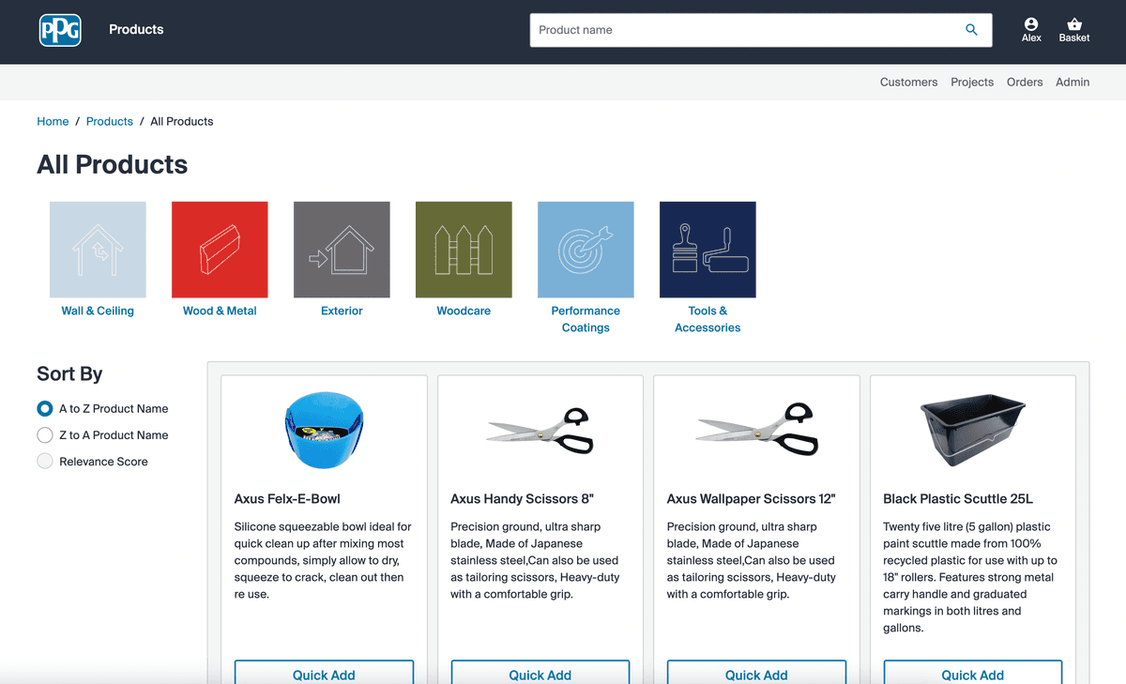The image size is (1126, 684).
Task: Select A to Z Product Name sorting
Action: point(45,409)
